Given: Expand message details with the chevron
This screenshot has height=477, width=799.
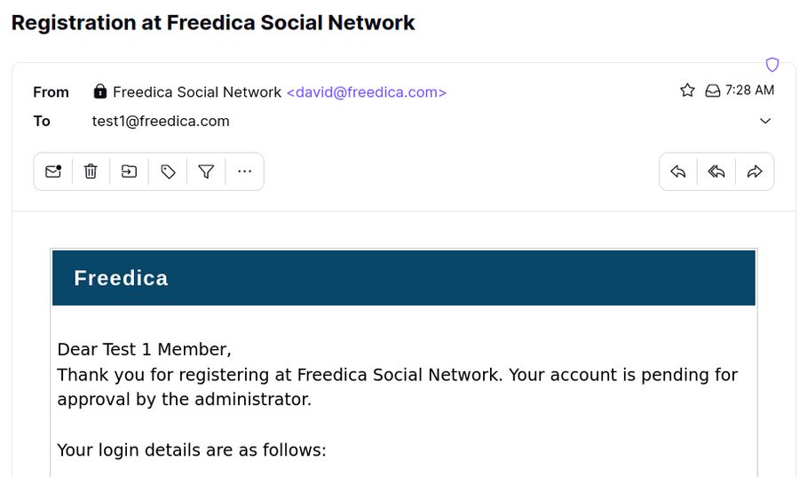Looking at the screenshot, I should [765, 122].
